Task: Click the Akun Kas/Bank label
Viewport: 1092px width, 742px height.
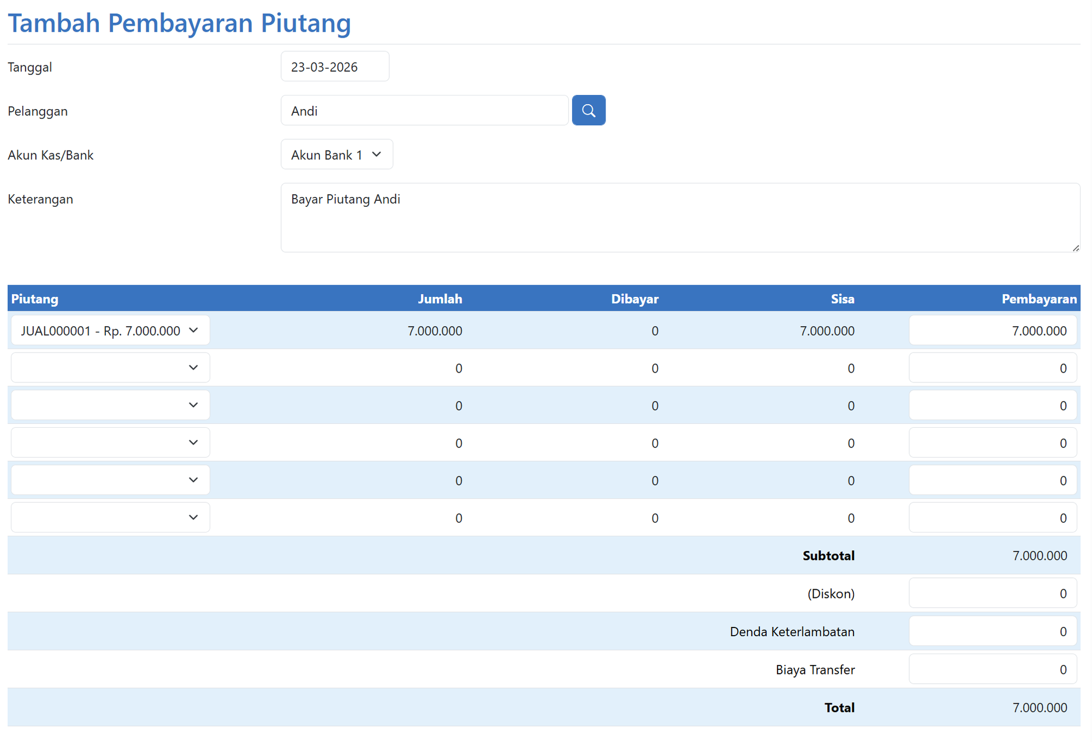Action: point(51,155)
